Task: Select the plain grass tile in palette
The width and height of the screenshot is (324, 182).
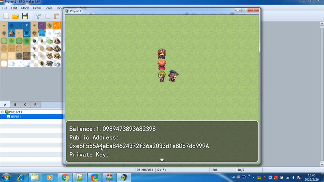Action: 4,41
